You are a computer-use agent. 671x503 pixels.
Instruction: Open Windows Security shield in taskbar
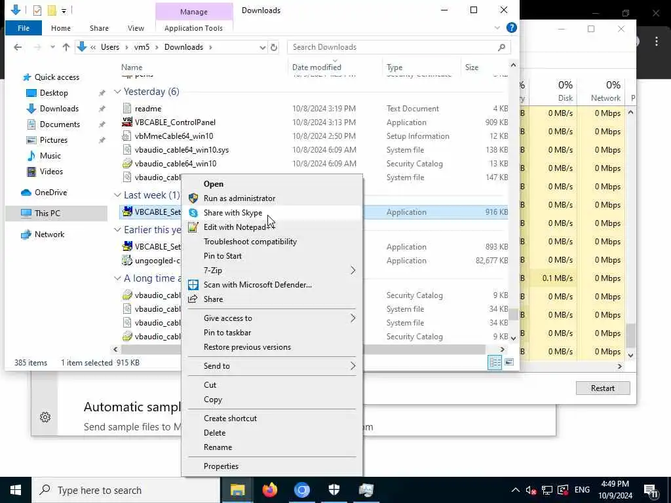(334, 490)
